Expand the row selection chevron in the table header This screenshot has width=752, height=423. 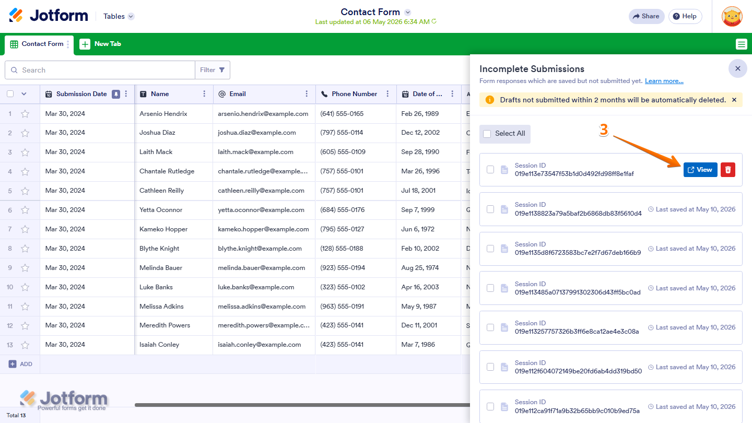(23, 94)
